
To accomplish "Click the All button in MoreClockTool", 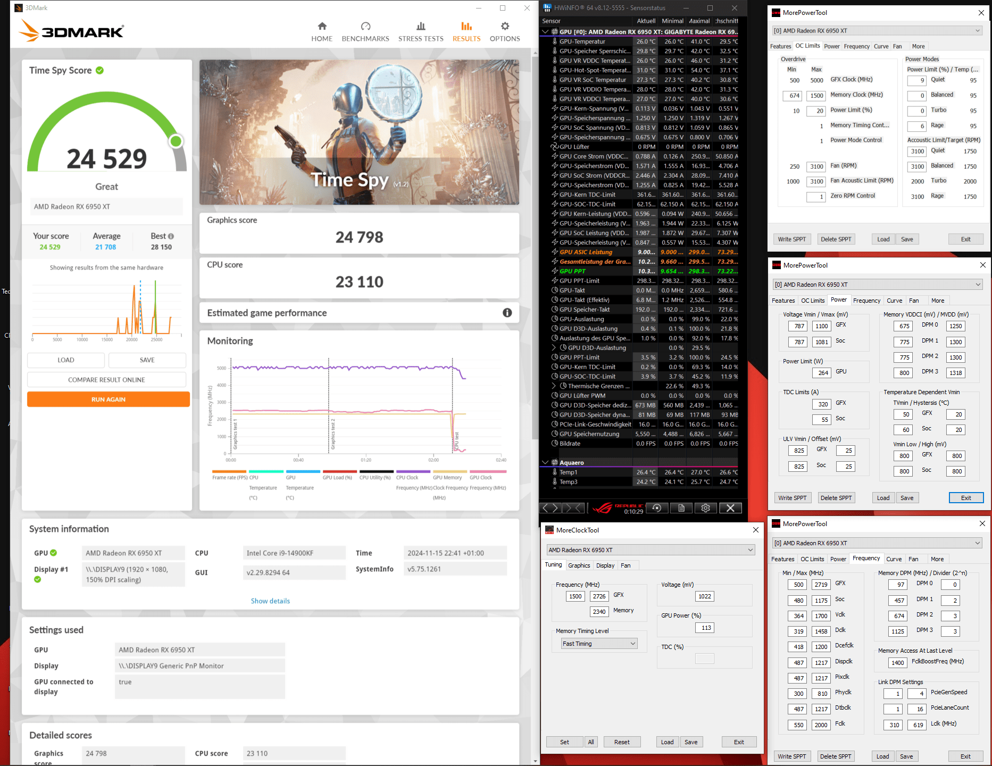I will pyautogui.click(x=591, y=742).
